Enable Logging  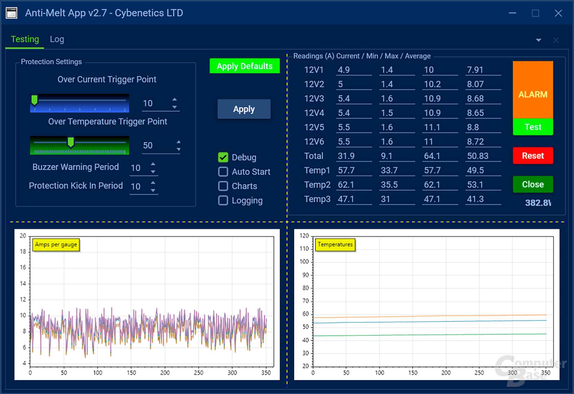click(x=223, y=200)
